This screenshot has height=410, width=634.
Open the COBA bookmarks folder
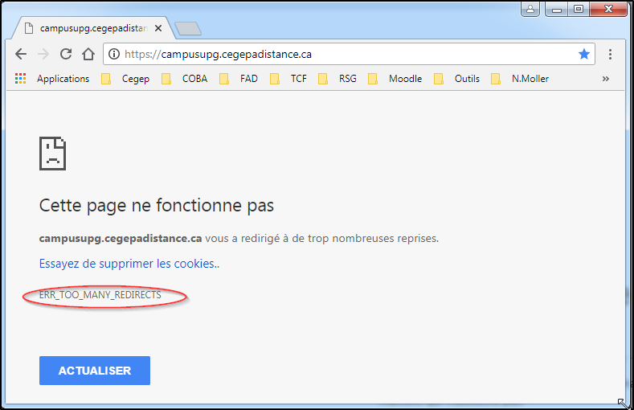click(x=185, y=79)
